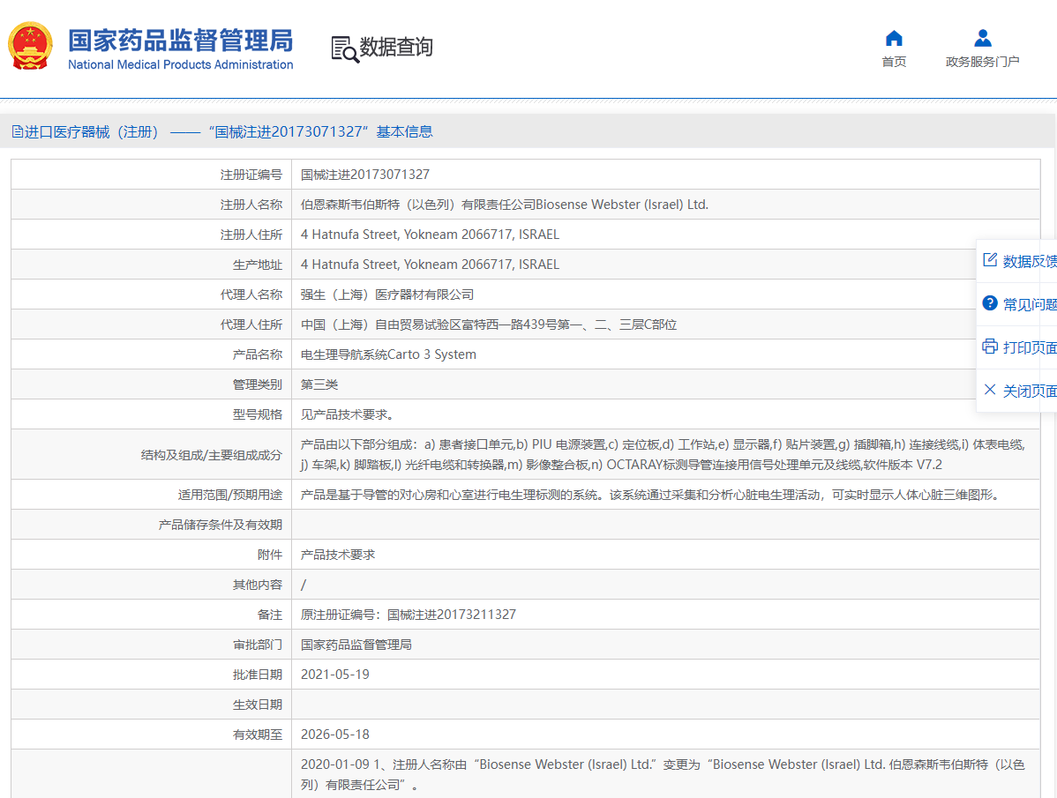Click the 关闭页面 X icon

(990, 389)
